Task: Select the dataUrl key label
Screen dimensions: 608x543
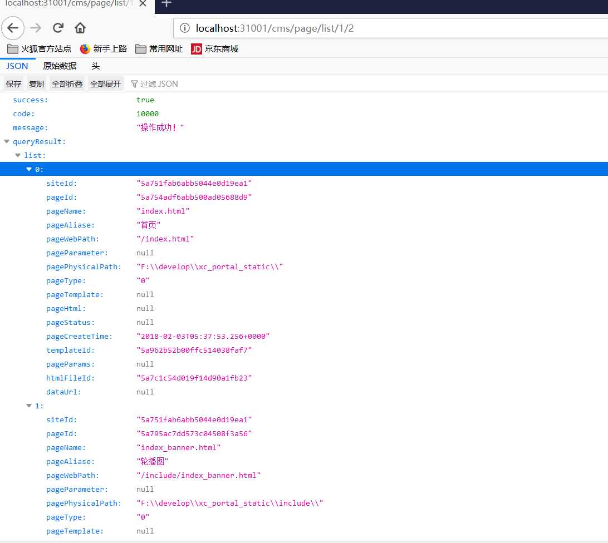Action: [63, 392]
